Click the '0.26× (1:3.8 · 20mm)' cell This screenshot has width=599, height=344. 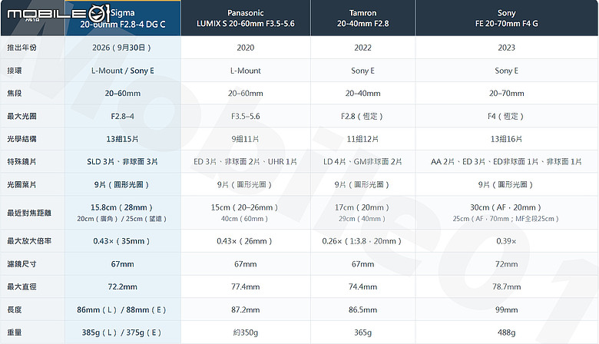tap(362, 241)
